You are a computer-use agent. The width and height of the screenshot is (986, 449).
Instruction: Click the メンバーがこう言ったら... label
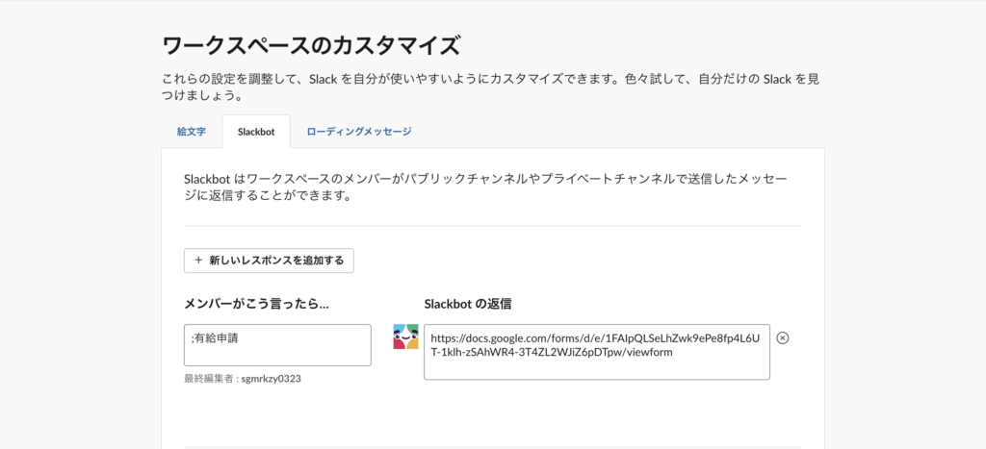point(256,304)
